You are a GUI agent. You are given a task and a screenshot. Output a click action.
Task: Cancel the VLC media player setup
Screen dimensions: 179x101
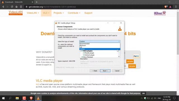point(117,71)
